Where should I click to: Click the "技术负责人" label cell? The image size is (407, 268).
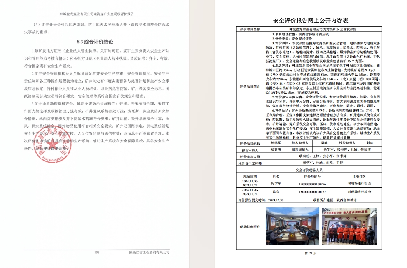click(x=300, y=143)
